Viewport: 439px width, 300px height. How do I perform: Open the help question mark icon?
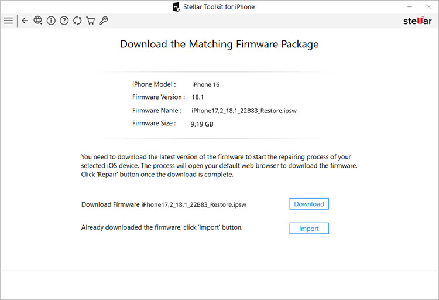[64, 21]
